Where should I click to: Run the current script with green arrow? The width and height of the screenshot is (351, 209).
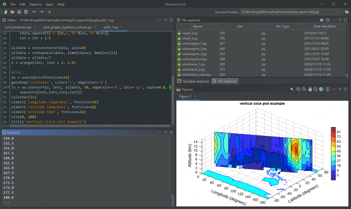point(50,12)
